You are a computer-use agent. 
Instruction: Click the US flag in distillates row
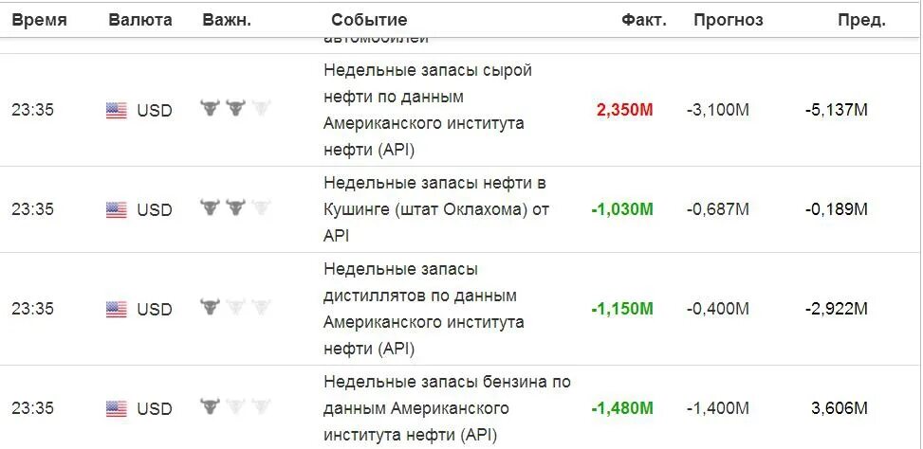click(117, 309)
